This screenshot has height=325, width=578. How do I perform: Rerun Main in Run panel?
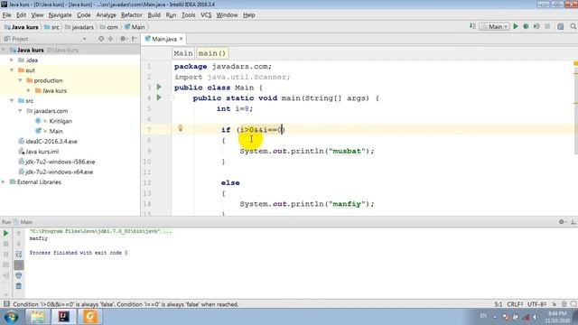tap(6, 233)
